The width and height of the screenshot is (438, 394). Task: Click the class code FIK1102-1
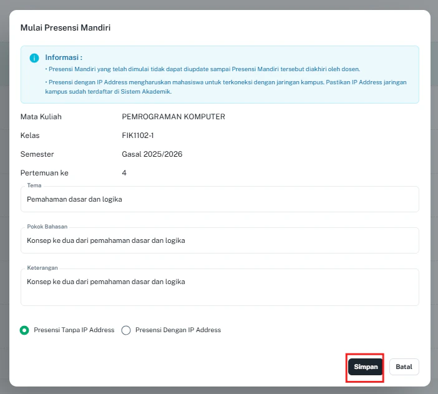138,135
